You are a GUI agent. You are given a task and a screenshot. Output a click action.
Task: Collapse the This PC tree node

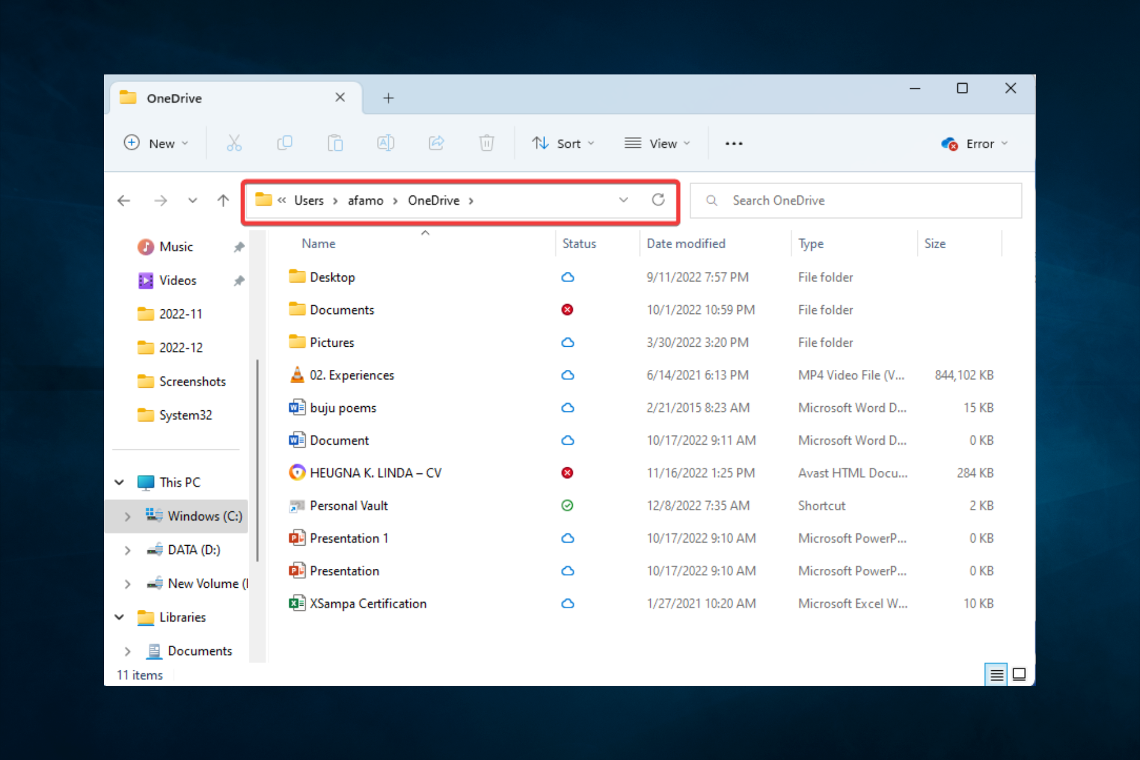click(x=119, y=482)
